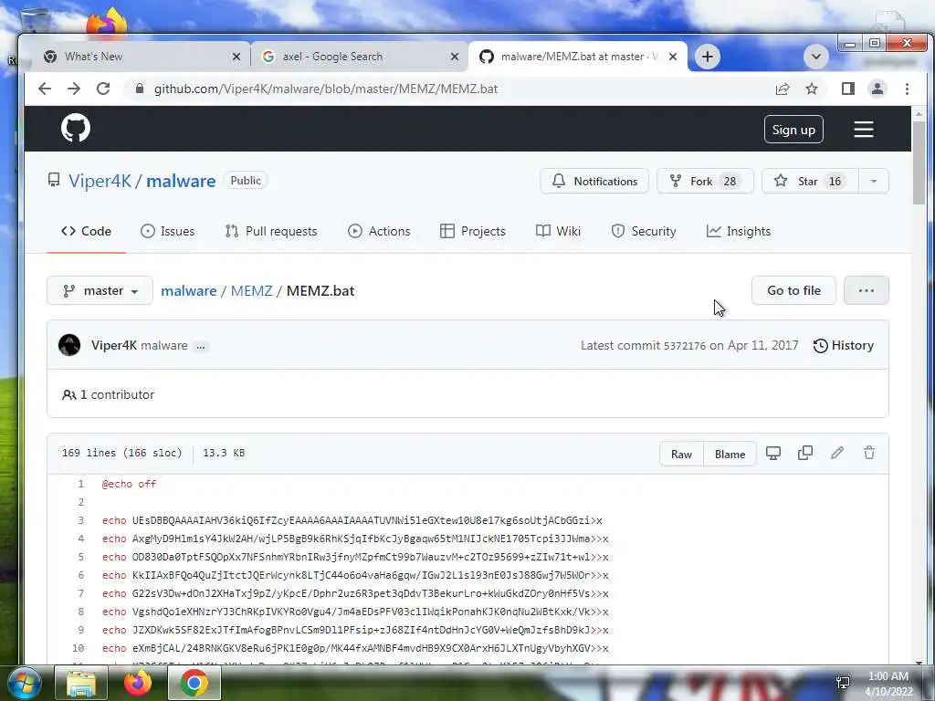Screen dimensions: 935x701
Task: Open the malware commit message link
Action: point(164,346)
